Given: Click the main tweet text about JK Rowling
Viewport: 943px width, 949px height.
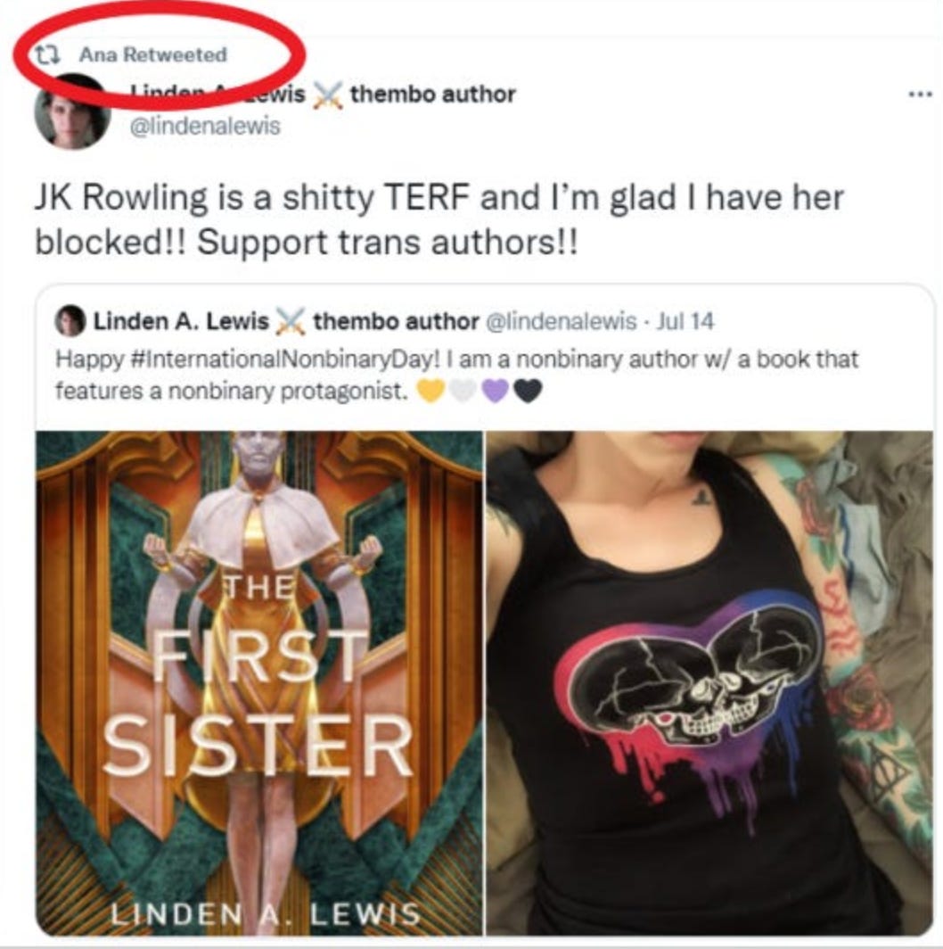Looking at the screenshot, I should click(x=439, y=219).
